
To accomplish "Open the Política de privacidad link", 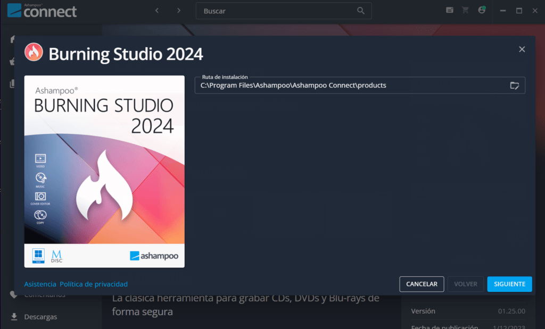I will [94, 284].
